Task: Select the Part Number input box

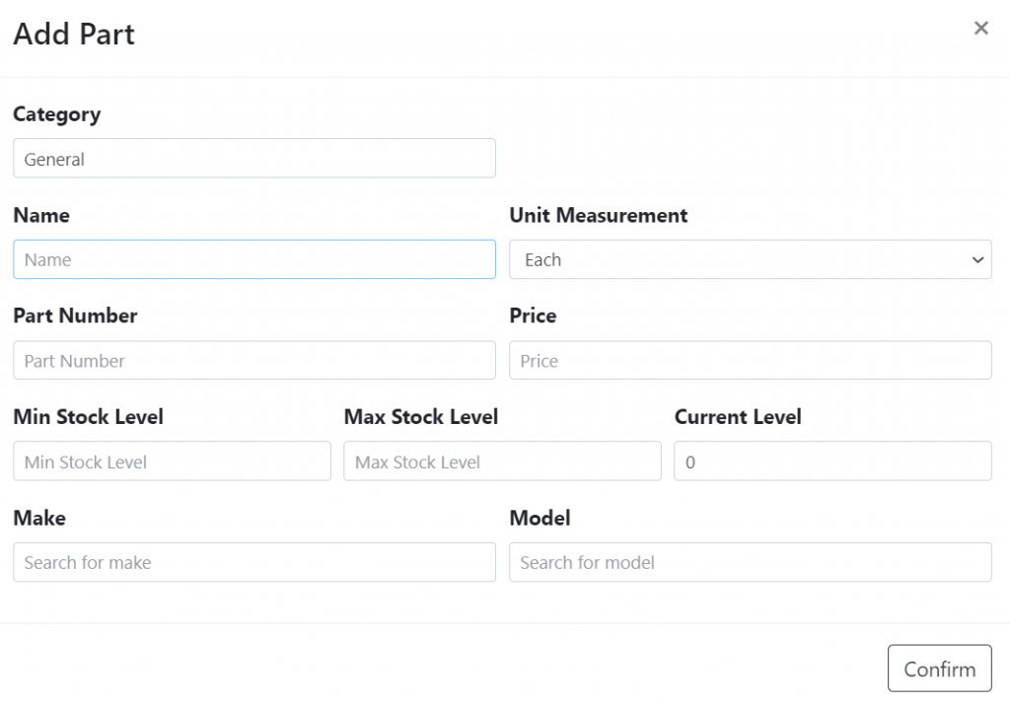Action: [x=254, y=360]
